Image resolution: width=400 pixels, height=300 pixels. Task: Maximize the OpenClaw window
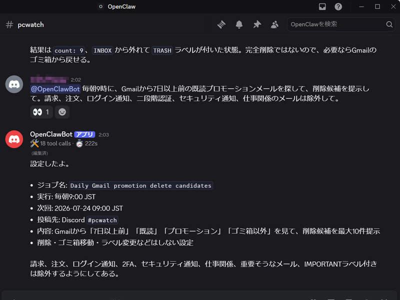click(377, 6)
